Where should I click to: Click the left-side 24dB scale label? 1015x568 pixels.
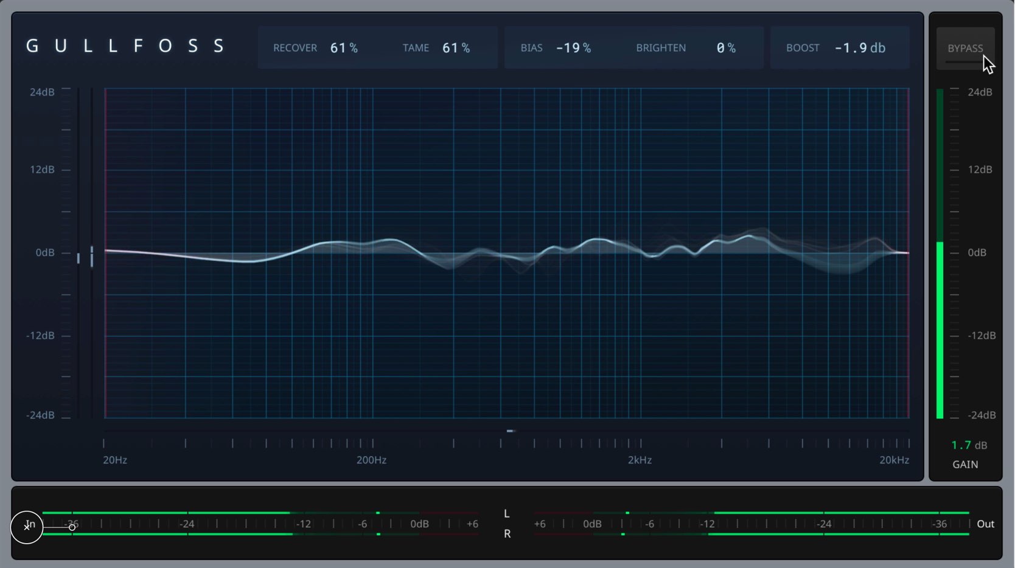pos(42,92)
